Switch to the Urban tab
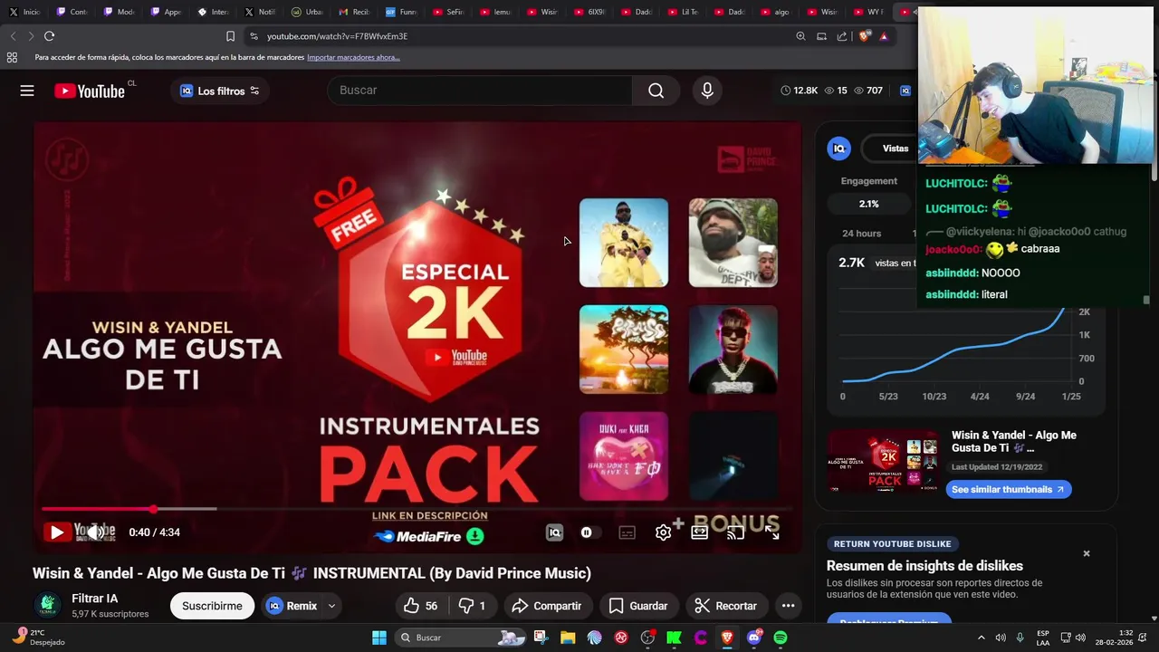 (x=308, y=12)
